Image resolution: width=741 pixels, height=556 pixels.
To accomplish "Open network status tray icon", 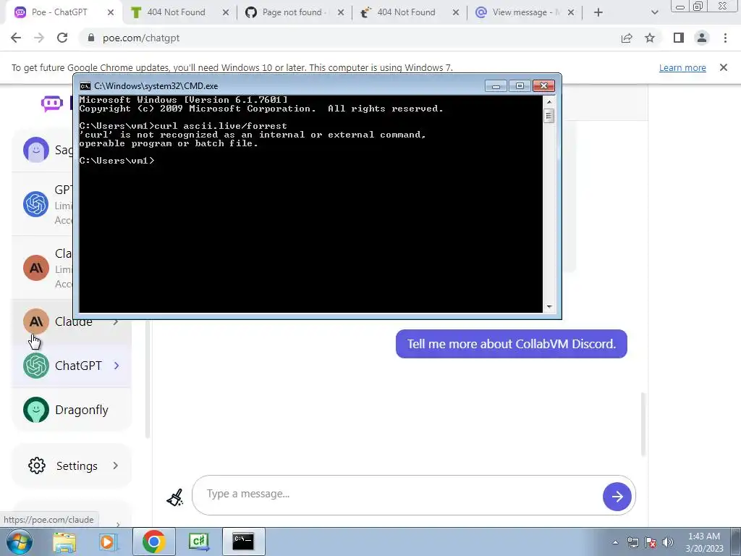I will (632, 542).
